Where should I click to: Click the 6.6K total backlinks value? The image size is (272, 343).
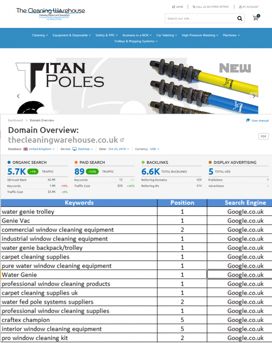click(x=151, y=171)
